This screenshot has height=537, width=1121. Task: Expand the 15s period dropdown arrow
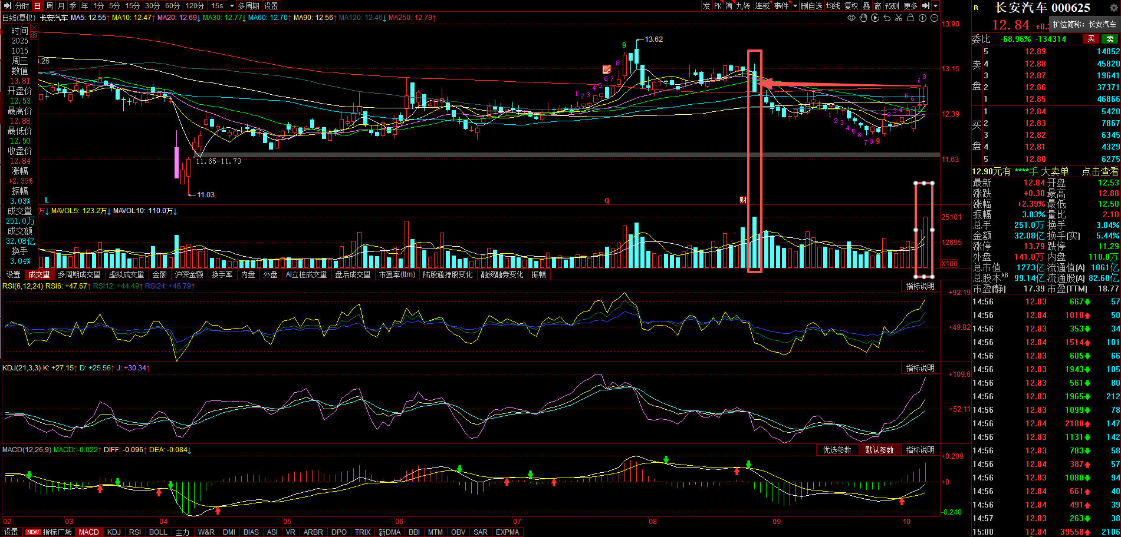click(232, 6)
